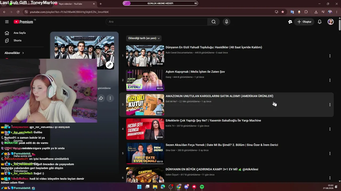Open the Date Mi Bu Şimdi video thumbnail

click(x=145, y=153)
